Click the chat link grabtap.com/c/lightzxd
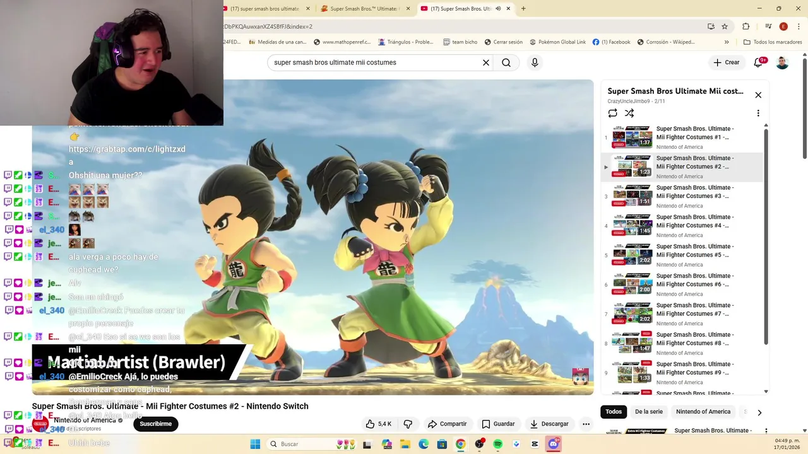The height and width of the screenshot is (454, 808). click(127, 149)
